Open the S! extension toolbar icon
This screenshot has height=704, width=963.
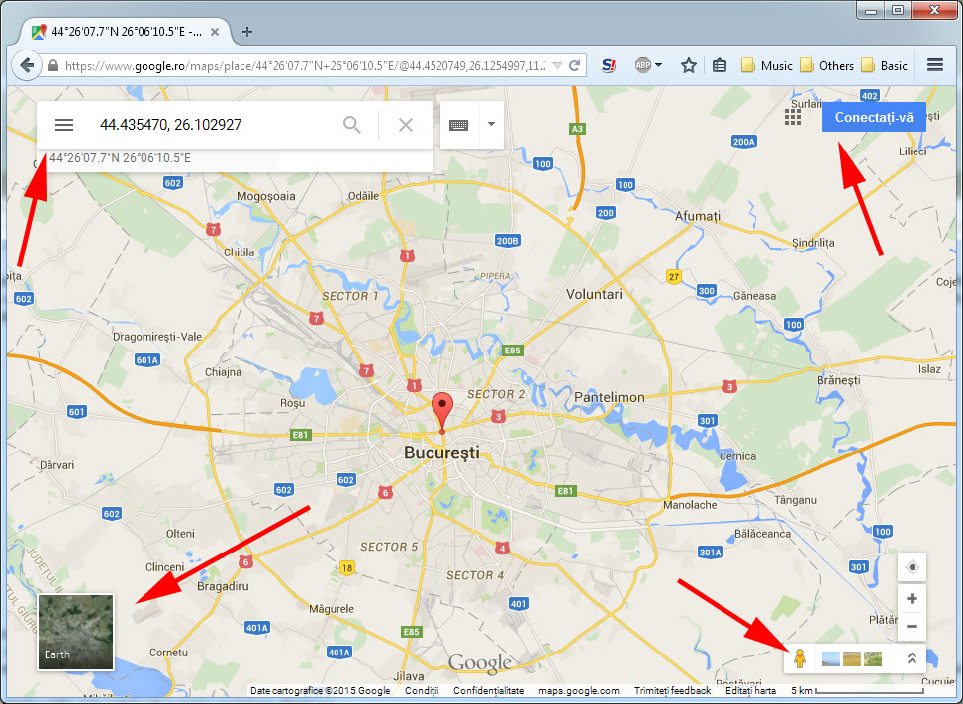pos(608,65)
